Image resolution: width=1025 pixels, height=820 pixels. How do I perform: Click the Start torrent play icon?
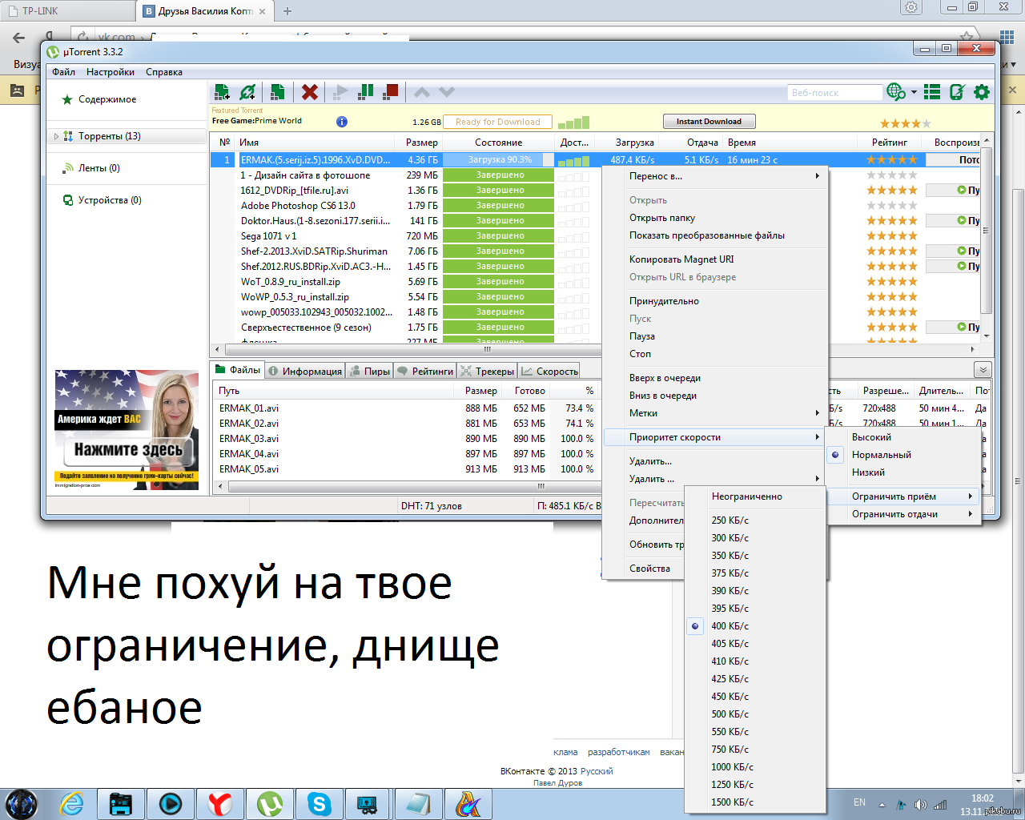point(340,92)
